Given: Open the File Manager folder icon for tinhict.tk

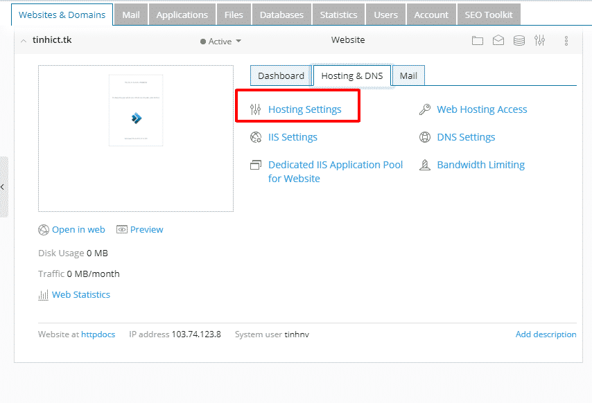Looking at the screenshot, I should [478, 40].
